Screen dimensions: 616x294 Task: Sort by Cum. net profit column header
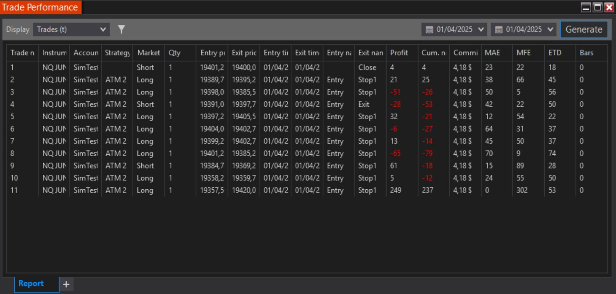coord(434,53)
